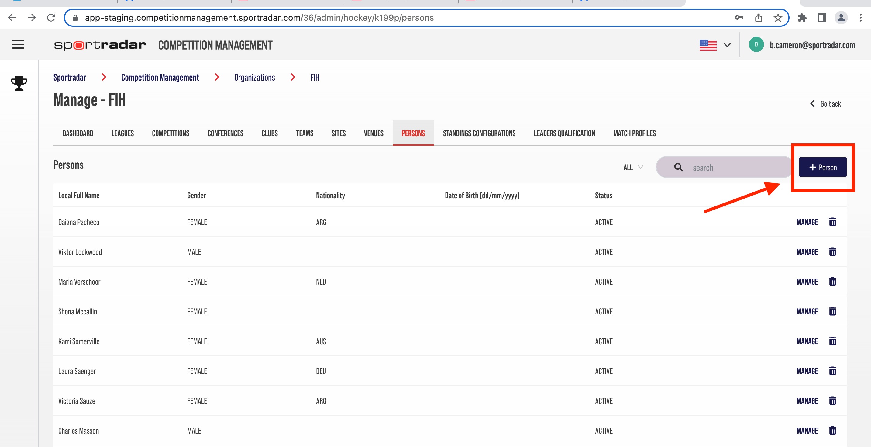The width and height of the screenshot is (871, 447).
Task: Click the Gender column header
Action: [x=196, y=195]
